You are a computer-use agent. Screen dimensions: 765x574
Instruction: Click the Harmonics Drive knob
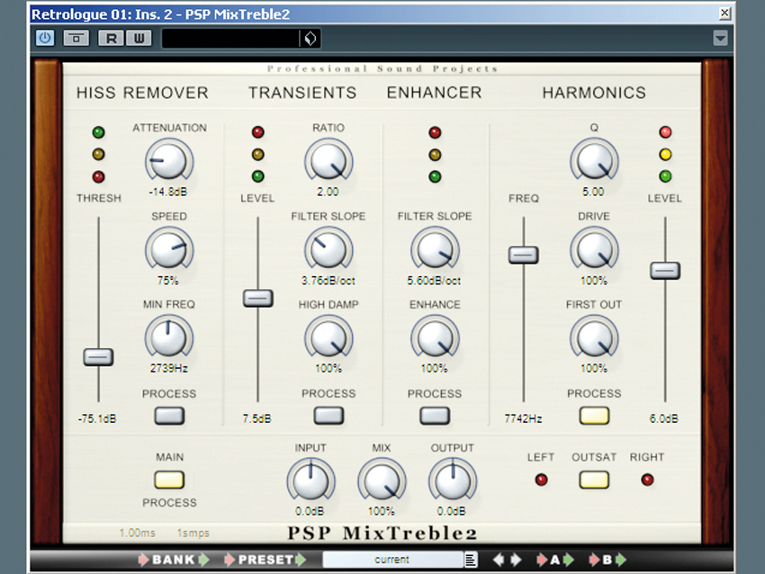[594, 249]
